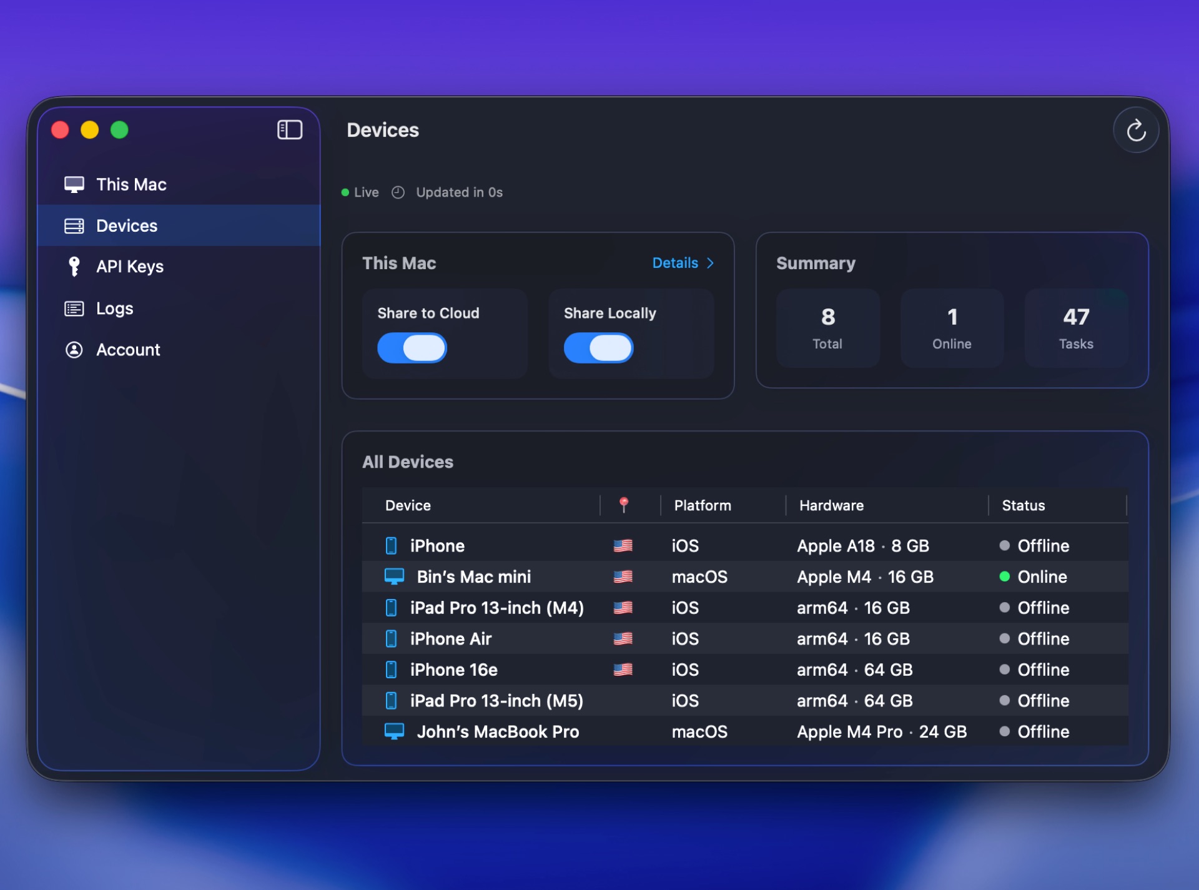Click the Live status indicator
The height and width of the screenshot is (890, 1199).
(360, 192)
